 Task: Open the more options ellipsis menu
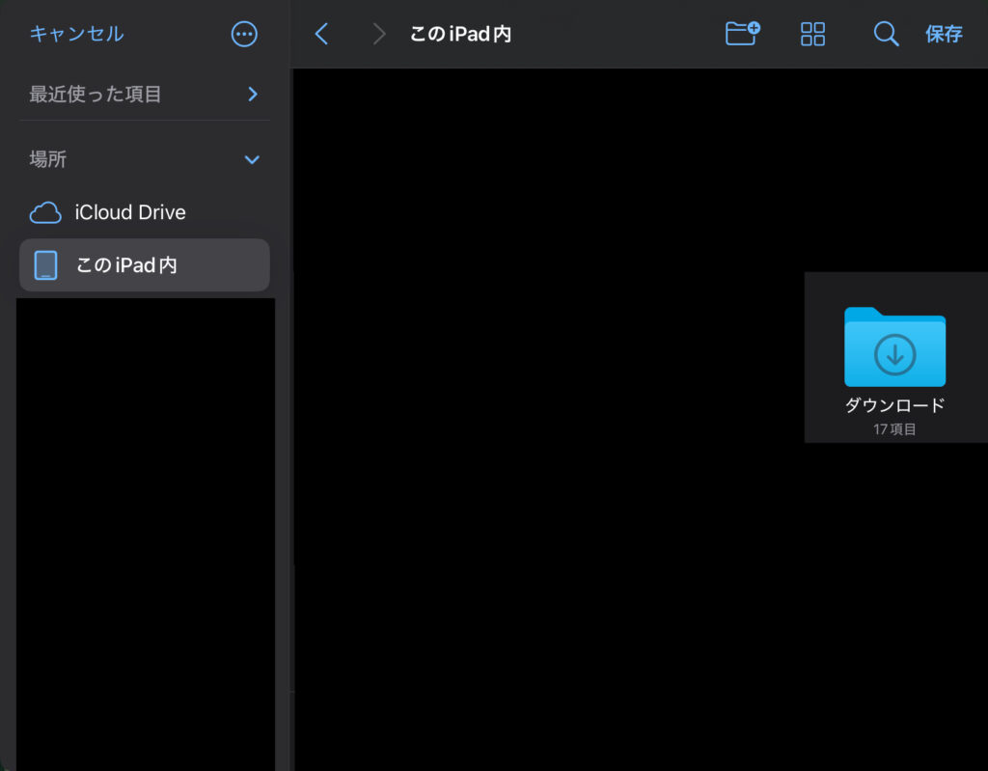[245, 34]
